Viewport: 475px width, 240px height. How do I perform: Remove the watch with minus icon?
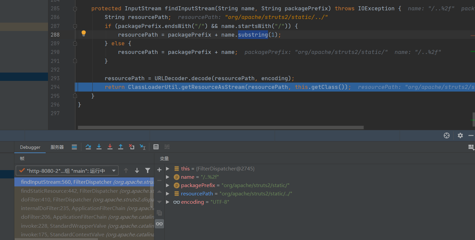pyautogui.click(x=159, y=180)
